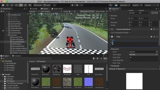The height and width of the screenshot is (90, 160).
Task: Open Canvas Renderer more options menu
Action: coord(157,29)
